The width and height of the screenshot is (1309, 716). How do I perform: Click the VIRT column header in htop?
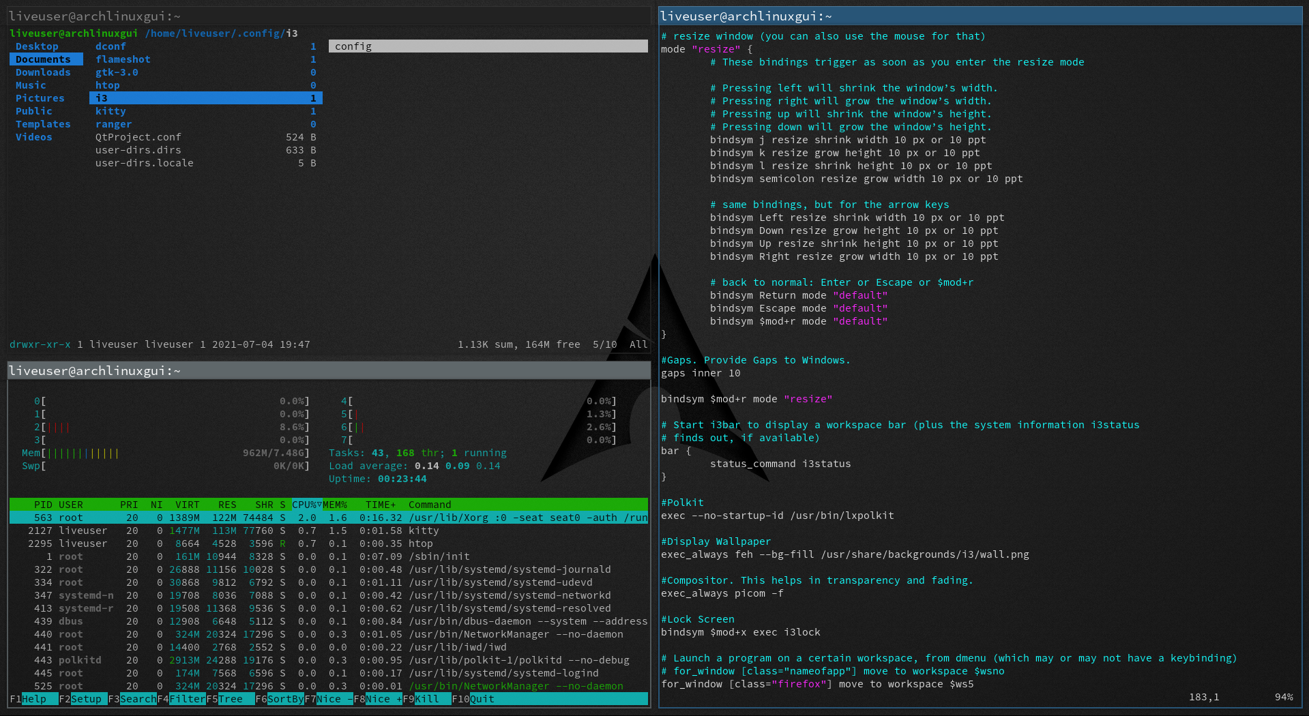pyautogui.click(x=188, y=505)
